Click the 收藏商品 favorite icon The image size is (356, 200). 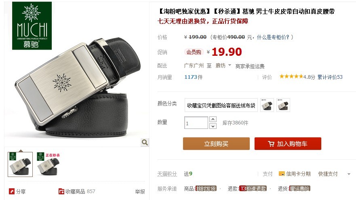(x=61, y=192)
